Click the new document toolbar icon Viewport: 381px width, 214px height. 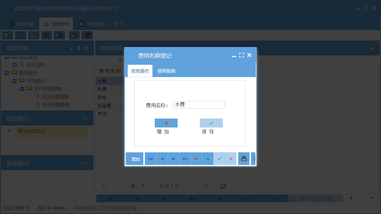point(33,35)
